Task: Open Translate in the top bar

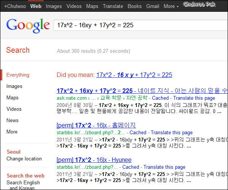Action: point(113,6)
